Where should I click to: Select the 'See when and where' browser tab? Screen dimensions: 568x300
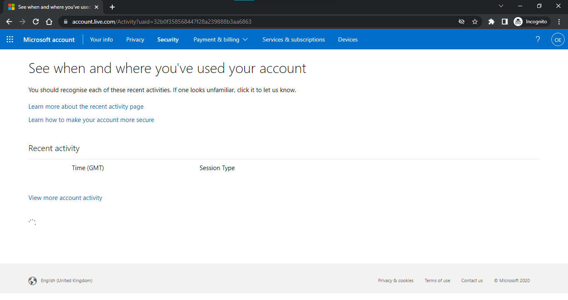click(53, 7)
